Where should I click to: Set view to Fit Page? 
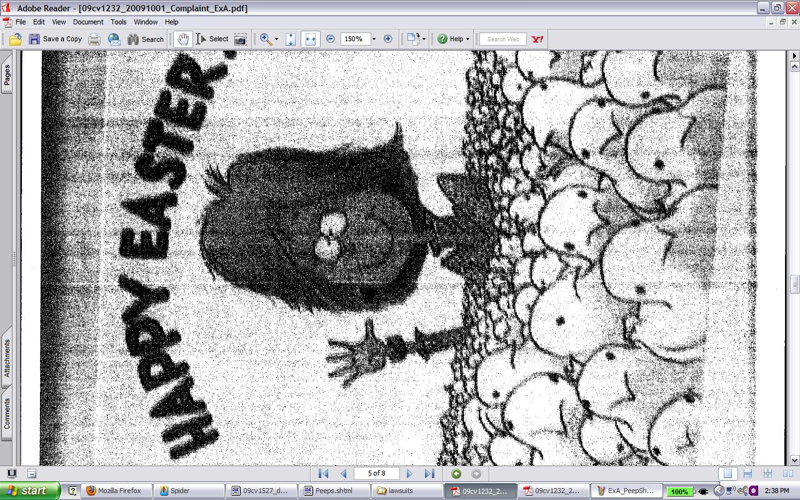pos(291,39)
